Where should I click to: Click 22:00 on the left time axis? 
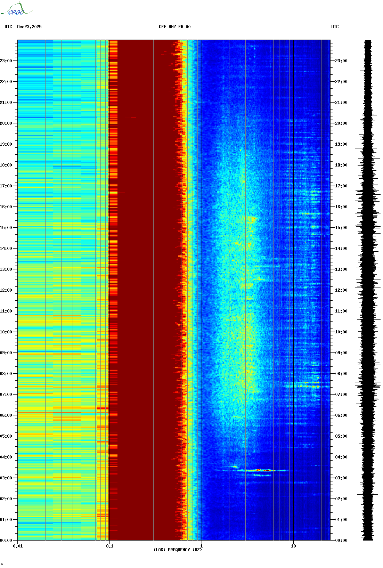point(6,82)
